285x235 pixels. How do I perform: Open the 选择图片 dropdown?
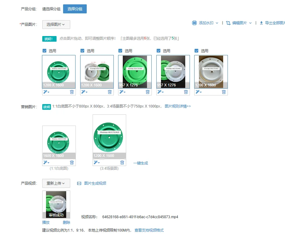[x=56, y=25]
